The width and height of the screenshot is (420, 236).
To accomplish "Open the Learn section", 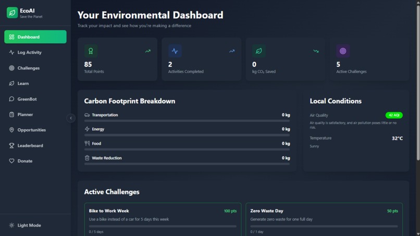I will click(x=35, y=83).
